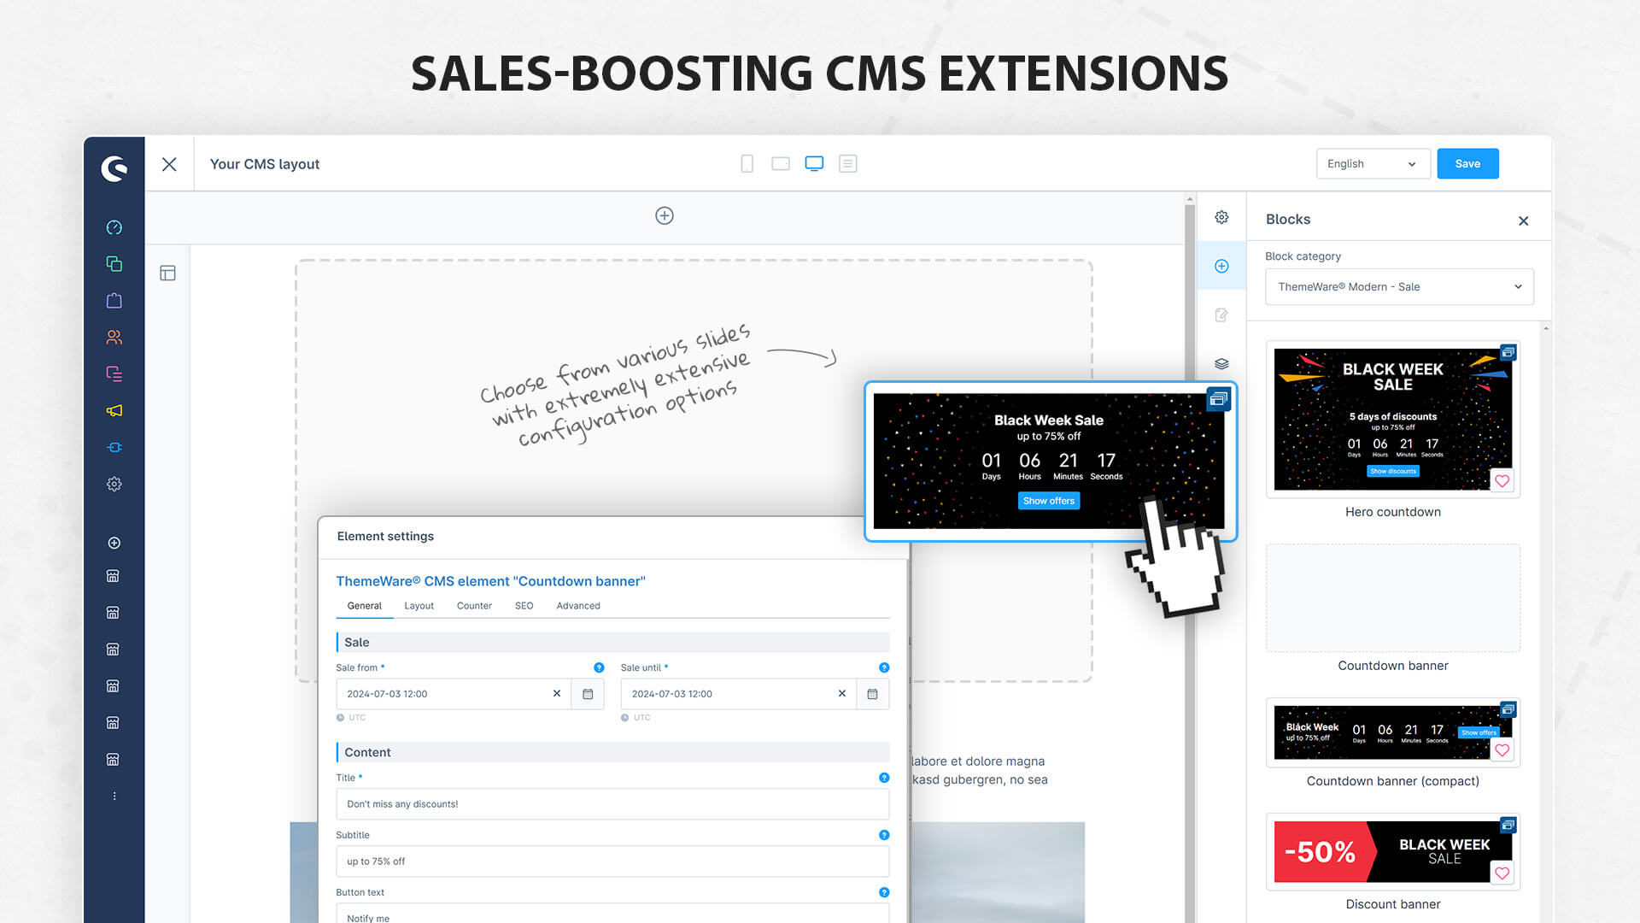Toggle mobile view icon in layout toolbar
The image size is (1640, 923).
tap(746, 163)
